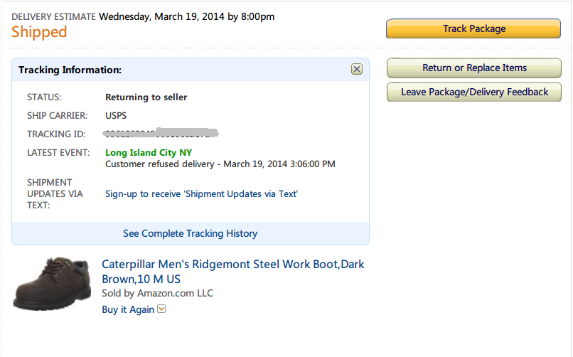Expand the Buy it Again dropdown arrow
The height and width of the screenshot is (357, 573).
click(x=161, y=309)
